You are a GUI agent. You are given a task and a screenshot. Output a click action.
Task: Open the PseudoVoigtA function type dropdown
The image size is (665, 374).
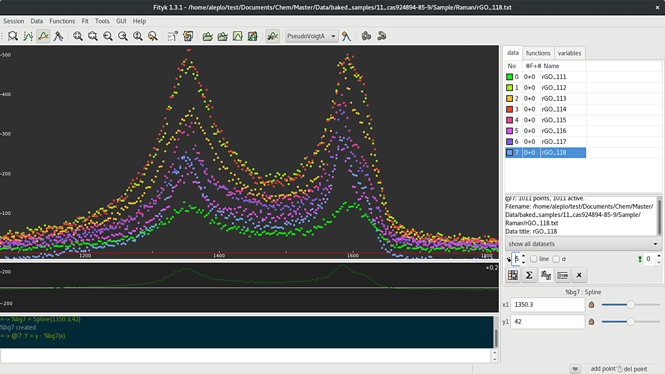312,36
